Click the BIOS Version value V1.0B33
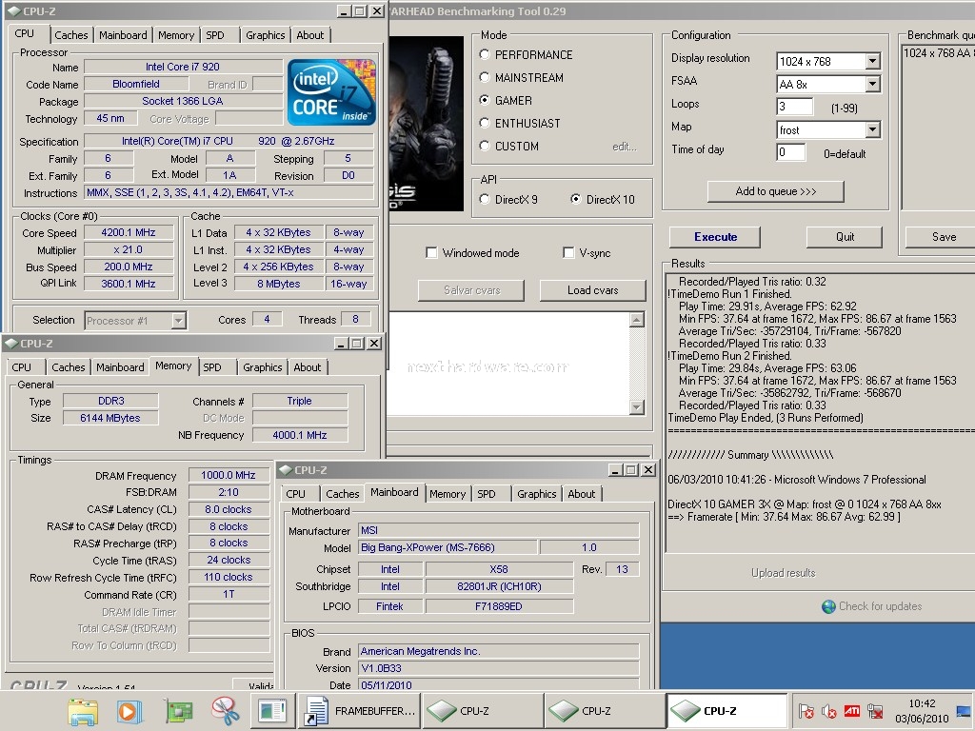 pos(499,669)
